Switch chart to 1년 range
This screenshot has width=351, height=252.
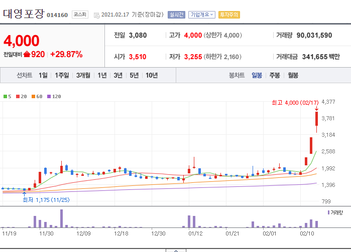[102, 75]
